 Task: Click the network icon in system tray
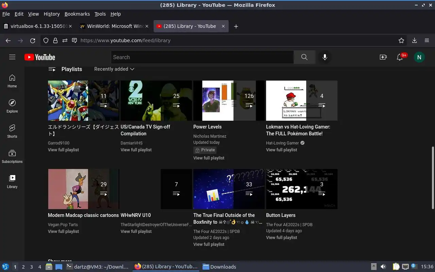[x=405, y=267]
